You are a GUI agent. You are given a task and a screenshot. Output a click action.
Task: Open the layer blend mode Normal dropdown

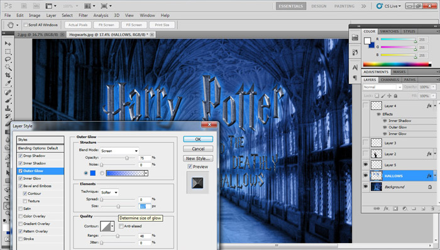pyautogui.click(x=382, y=87)
